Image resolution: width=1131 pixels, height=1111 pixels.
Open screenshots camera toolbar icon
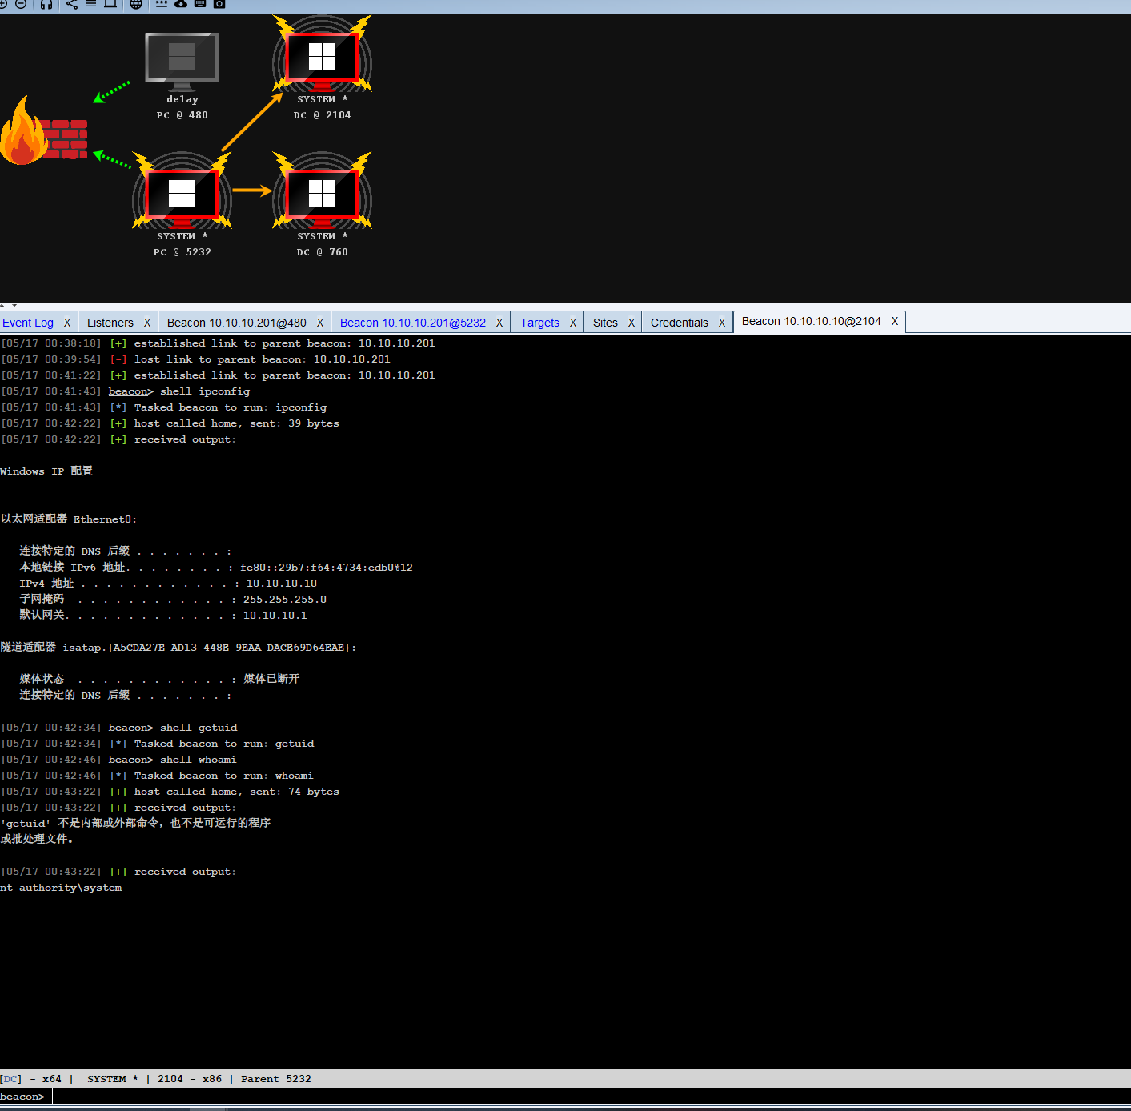tap(219, 4)
